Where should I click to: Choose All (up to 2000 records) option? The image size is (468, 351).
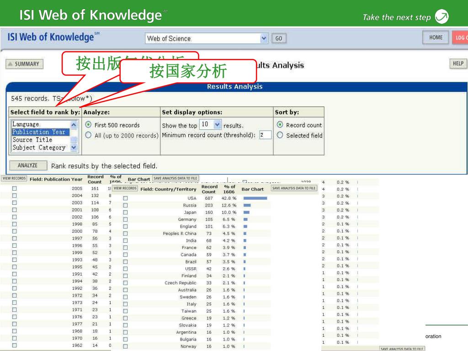pyautogui.click(x=88, y=135)
